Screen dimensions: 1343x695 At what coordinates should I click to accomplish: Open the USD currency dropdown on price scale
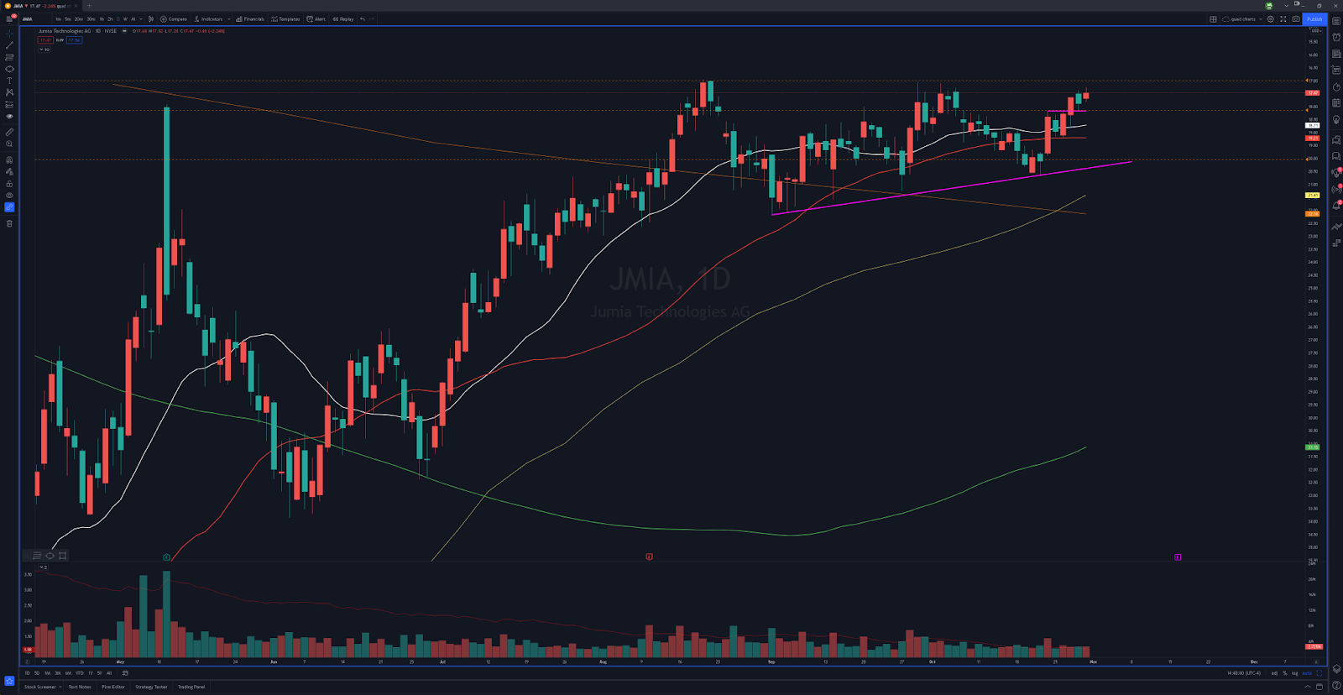(x=1316, y=30)
